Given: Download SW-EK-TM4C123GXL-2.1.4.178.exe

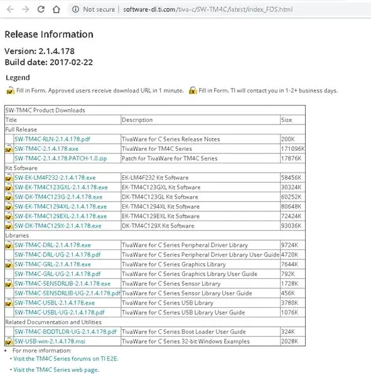Looking at the screenshot, I should (61, 187).
